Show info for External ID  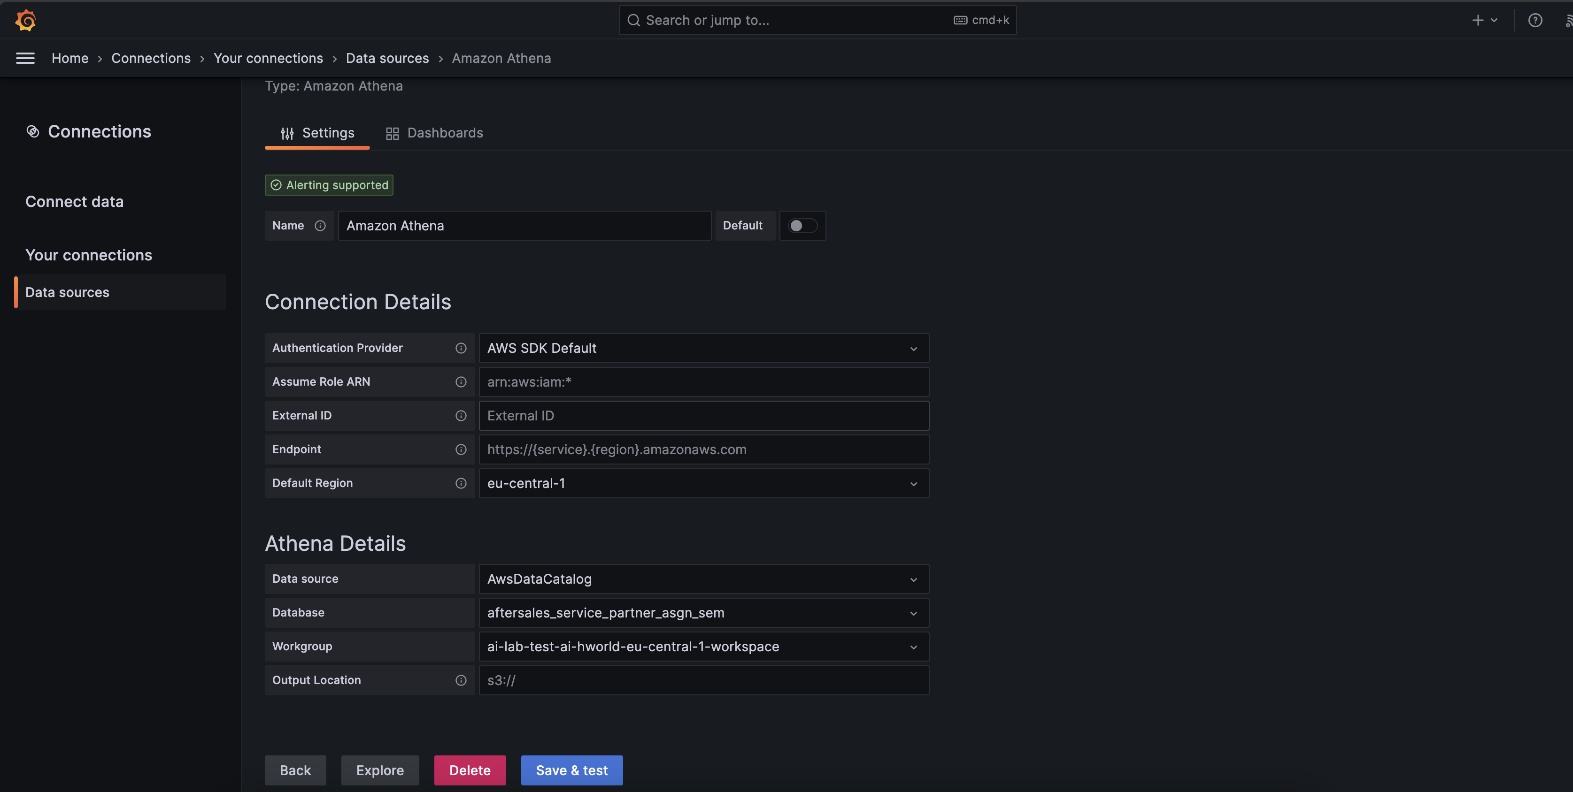coord(461,416)
